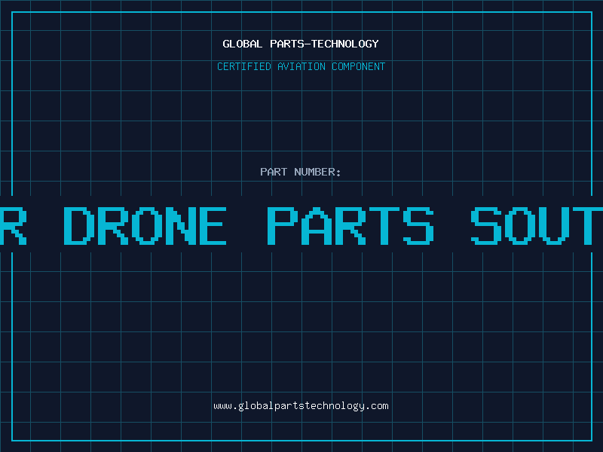This screenshot has width=603, height=452.
Task: Click the cut-off letter R in the banner
Action: coord(13,225)
